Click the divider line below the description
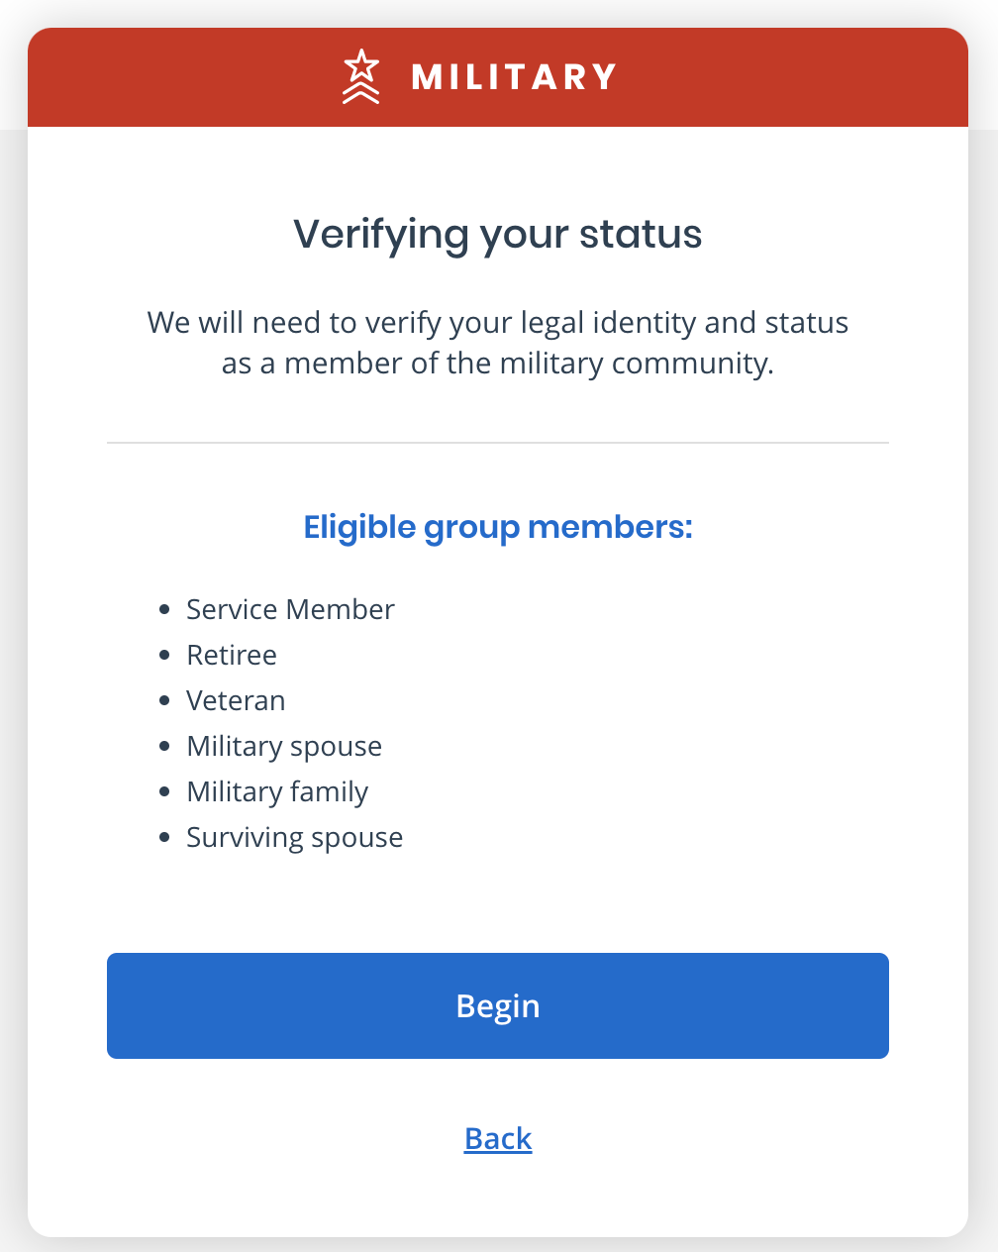This screenshot has width=998, height=1252. (498, 442)
